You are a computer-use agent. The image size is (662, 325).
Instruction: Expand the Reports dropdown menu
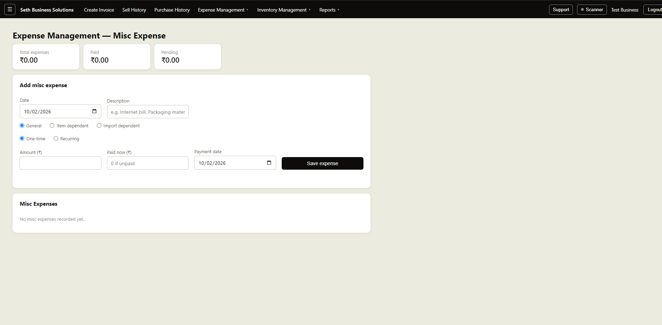point(329,10)
